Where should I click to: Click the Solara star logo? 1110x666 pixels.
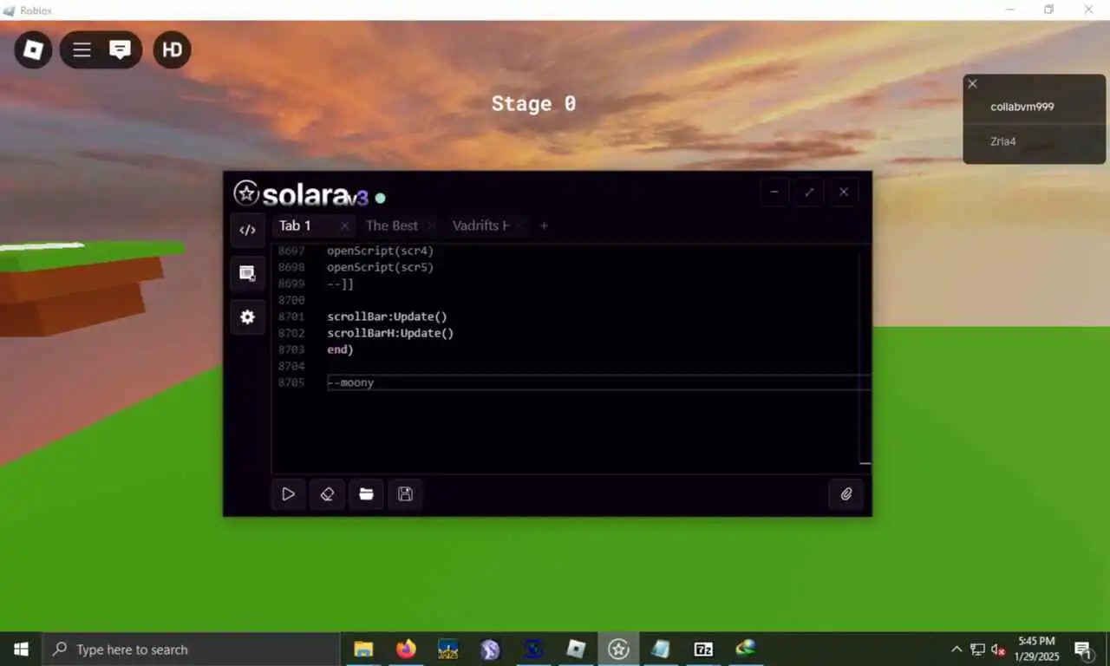pyautogui.click(x=246, y=193)
